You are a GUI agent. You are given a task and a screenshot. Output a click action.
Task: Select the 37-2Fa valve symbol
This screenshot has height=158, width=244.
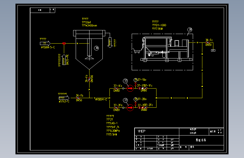[x=116, y=108]
